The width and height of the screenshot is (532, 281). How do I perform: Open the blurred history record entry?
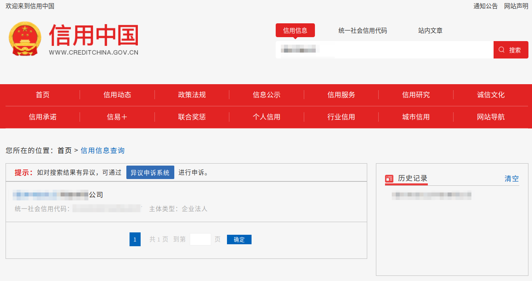pos(432,195)
